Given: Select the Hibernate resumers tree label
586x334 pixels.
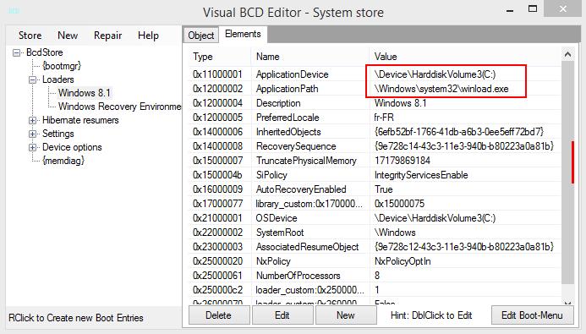Looking at the screenshot, I should pos(80,120).
